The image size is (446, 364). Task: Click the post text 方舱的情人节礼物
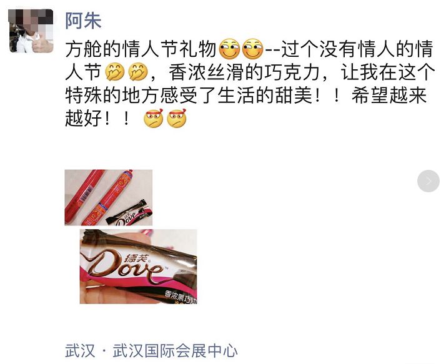[141, 49]
